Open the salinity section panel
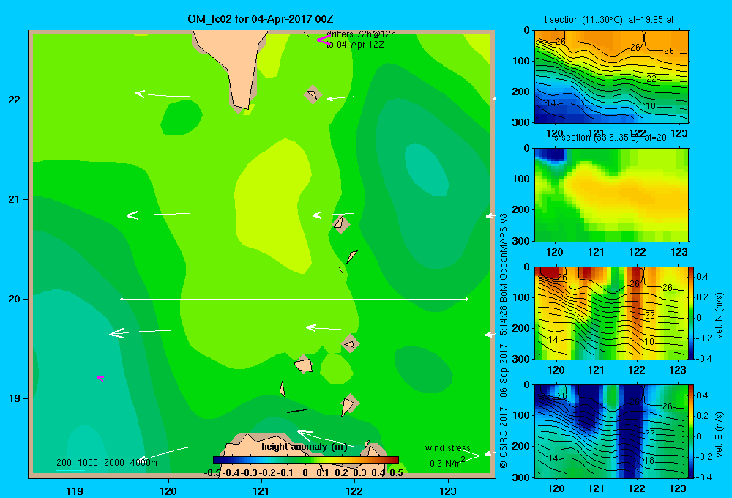The image size is (732, 498). click(611, 195)
